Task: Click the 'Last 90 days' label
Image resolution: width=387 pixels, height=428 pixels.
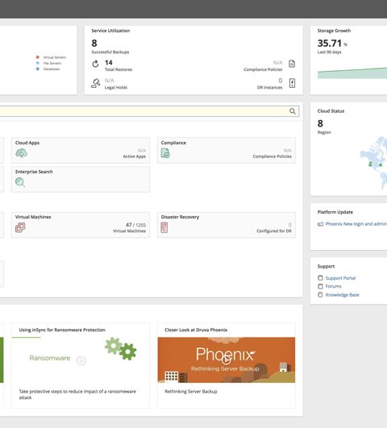Action: [329, 52]
